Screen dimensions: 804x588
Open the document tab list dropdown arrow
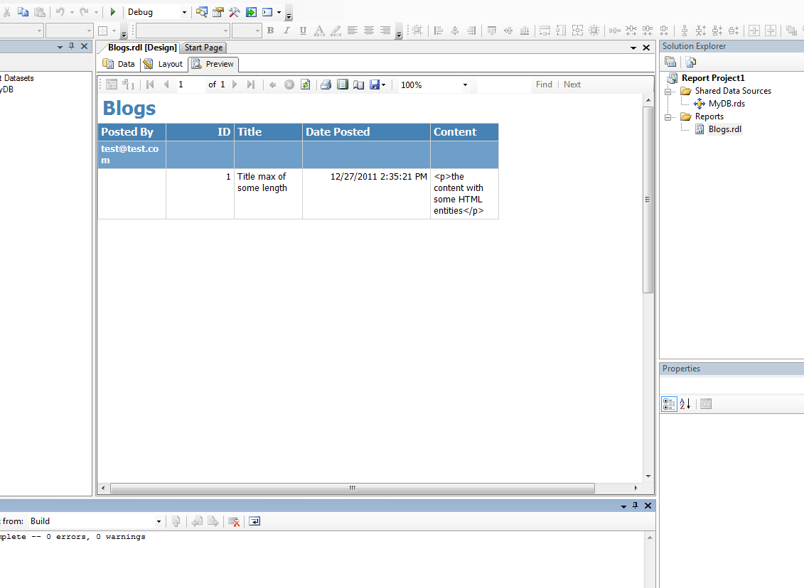point(633,48)
